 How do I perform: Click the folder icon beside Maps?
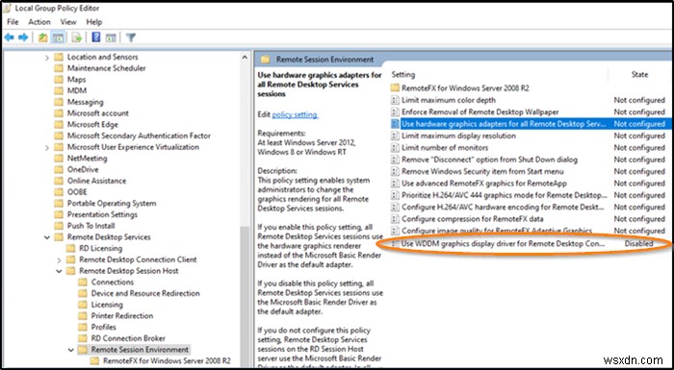click(59, 80)
